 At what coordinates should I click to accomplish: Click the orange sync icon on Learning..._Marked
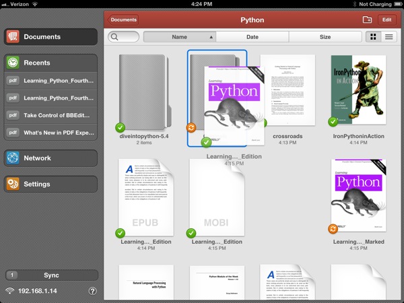[333, 228]
